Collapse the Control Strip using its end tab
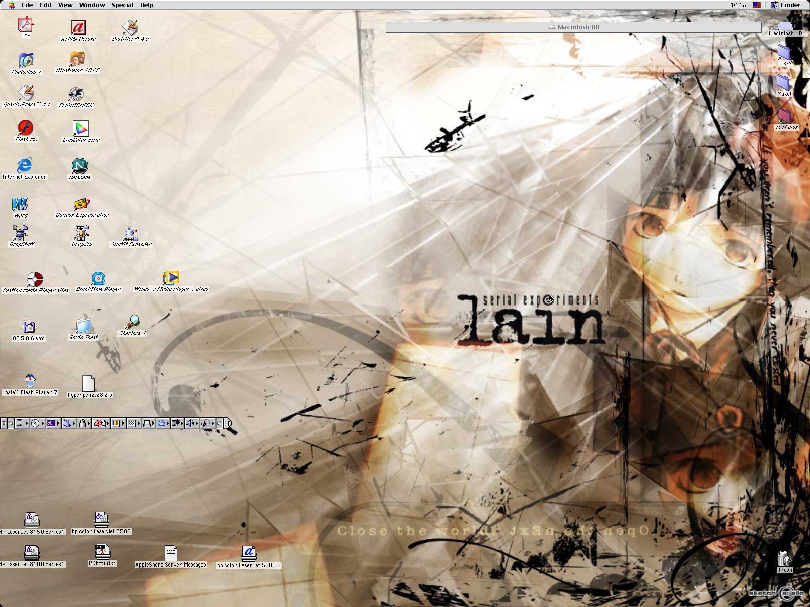The width and height of the screenshot is (810, 607). pyautogui.click(x=228, y=423)
